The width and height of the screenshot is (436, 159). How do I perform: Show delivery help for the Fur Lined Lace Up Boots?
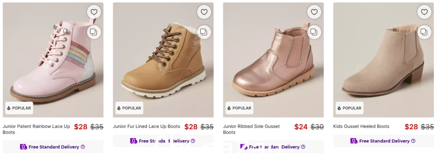[x=193, y=141]
